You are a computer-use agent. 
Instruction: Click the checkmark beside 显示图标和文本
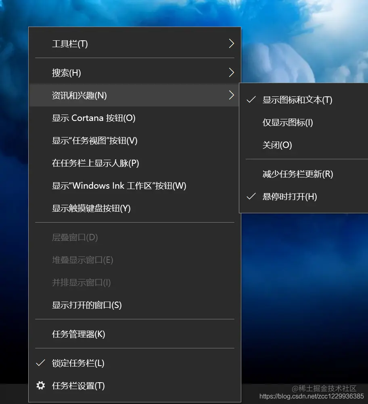[x=251, y=100]
